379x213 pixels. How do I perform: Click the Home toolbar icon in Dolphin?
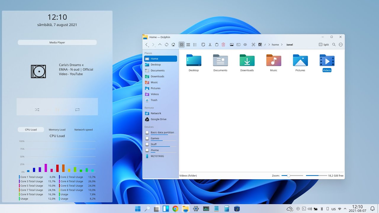click(173, 45)
